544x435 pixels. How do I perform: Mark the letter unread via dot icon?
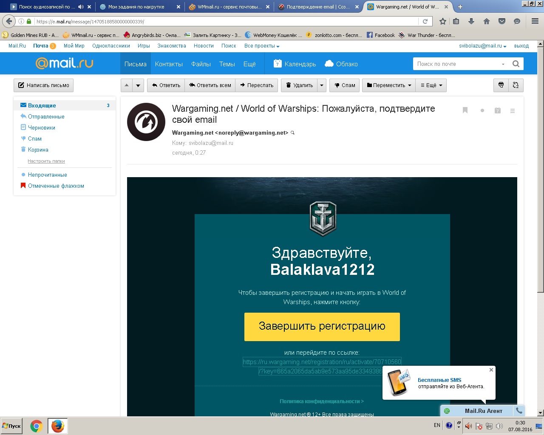click(x=482, y=110)
